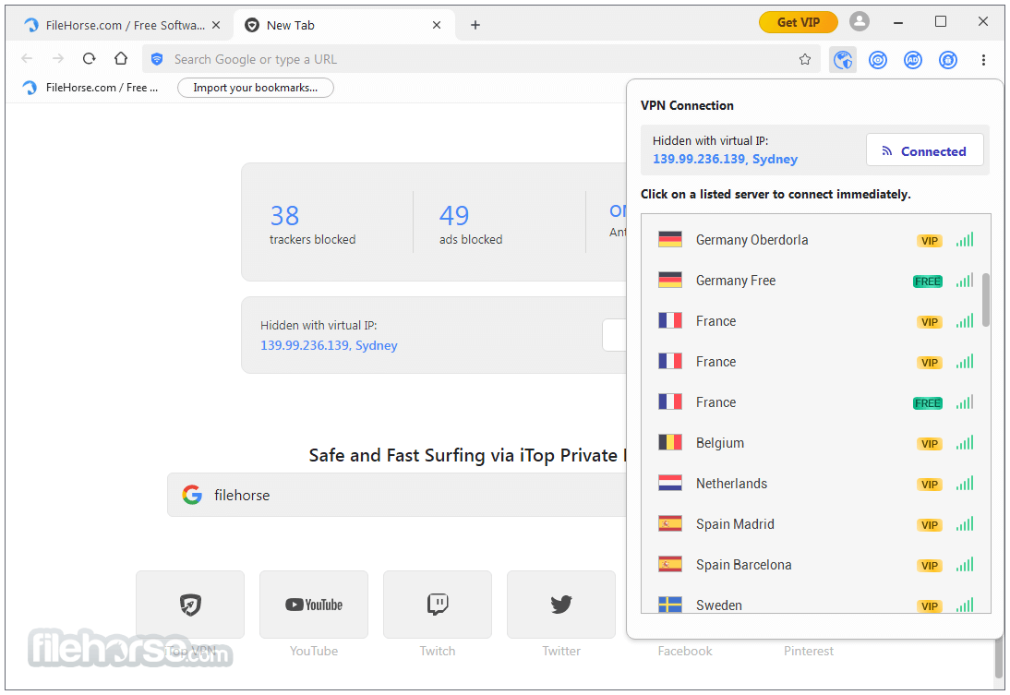
Task: Go back to previous page
Action: pos(27,59)
